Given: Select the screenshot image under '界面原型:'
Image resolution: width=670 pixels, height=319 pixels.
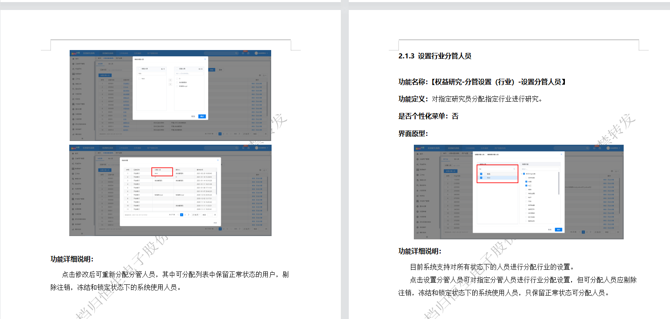Looking at the screenshot, I should (x=519, y=192).
